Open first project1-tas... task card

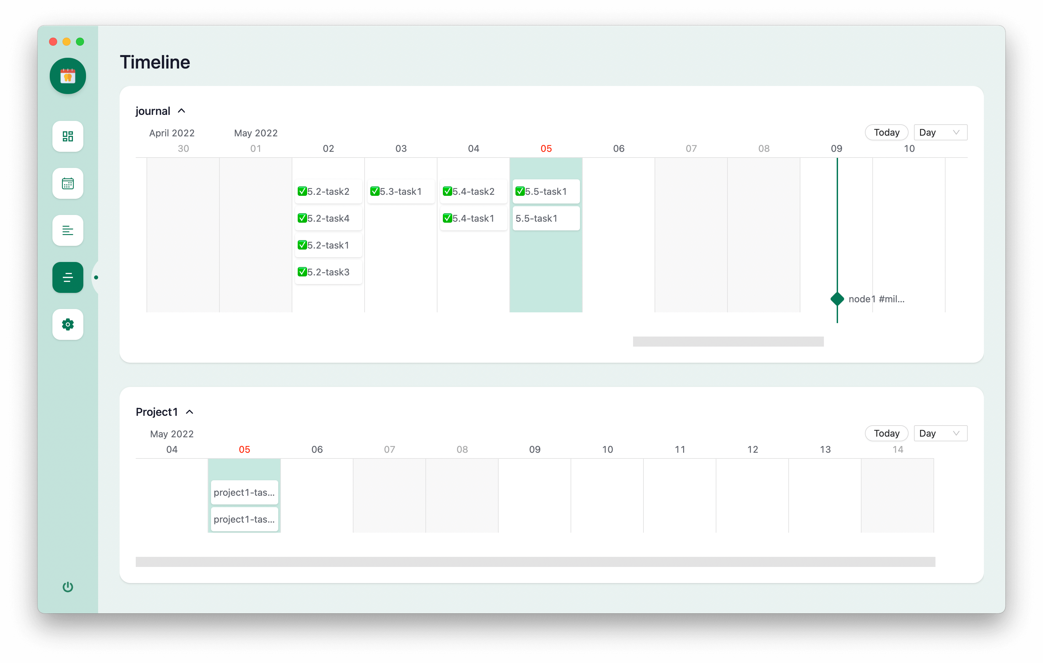coord(244,492)
